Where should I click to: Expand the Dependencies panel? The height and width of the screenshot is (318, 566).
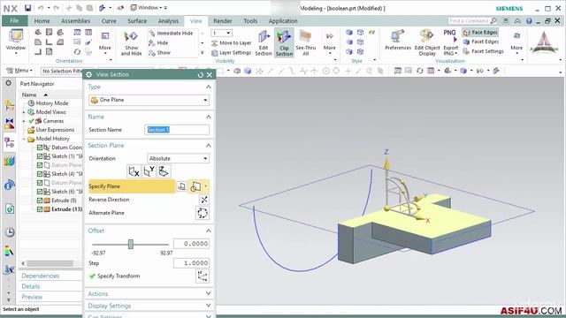pos(40,276)
